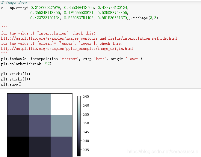
Task: Click the plt.imshow code line
Action: tap(72, 59)
